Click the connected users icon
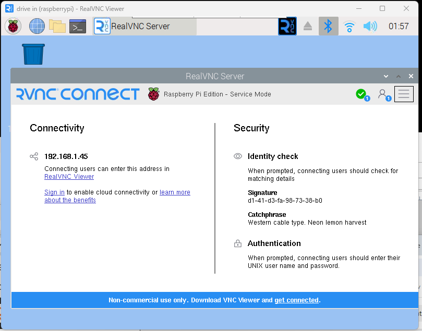Screen dimensions: 422x331 (383, 94)
